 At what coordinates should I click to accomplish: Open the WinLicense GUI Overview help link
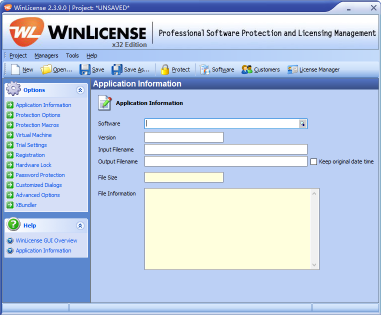(x=46, y=240)
